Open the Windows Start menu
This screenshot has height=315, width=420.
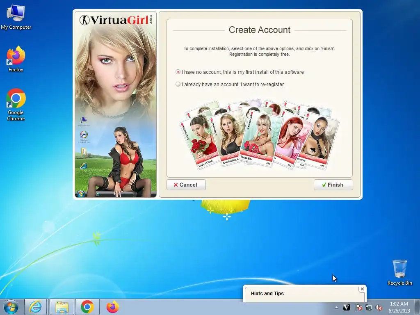(11, 307)
